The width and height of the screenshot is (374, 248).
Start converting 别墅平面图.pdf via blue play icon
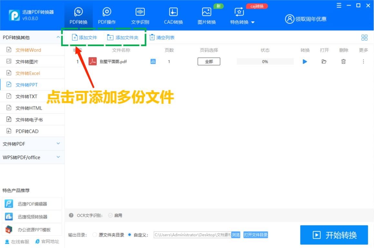tap(305, 61)
